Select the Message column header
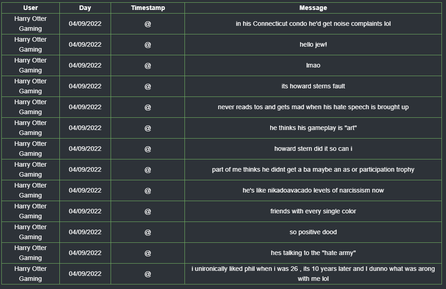Screen dimensions: 446x289 [x=313, y=8]
